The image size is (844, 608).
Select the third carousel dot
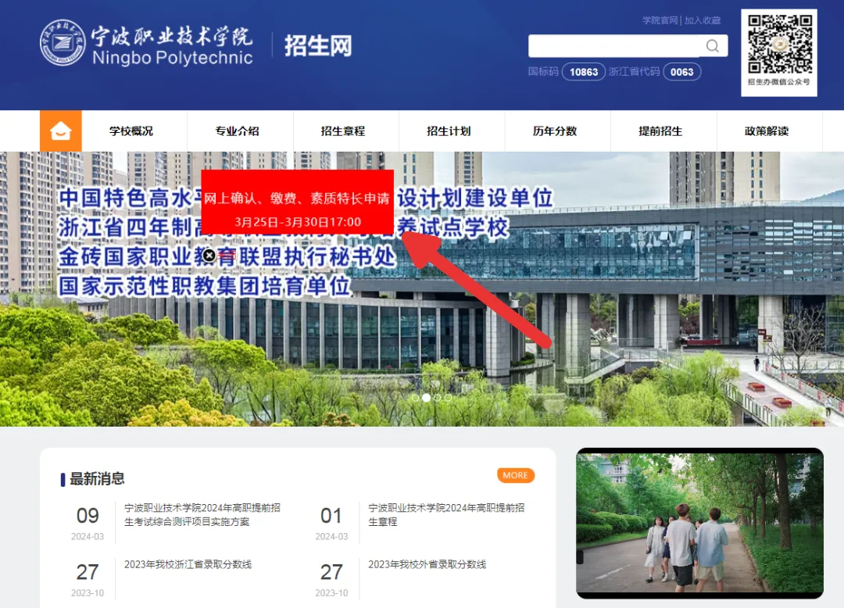(x=438, y=398)
